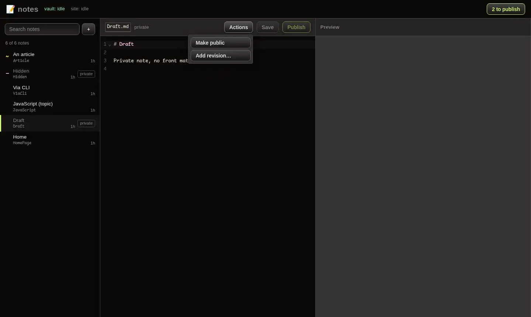531x317 pixels.
Task: Click the private badge on the Hidden note
Action: [86, 74]
